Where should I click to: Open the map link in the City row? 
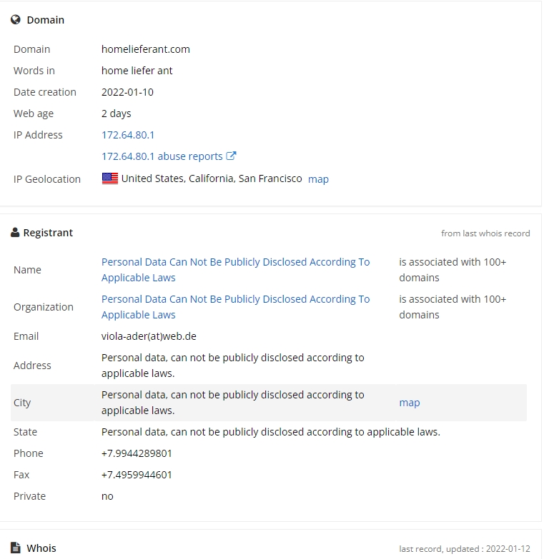pyautogui.click(x=410, y=403)
